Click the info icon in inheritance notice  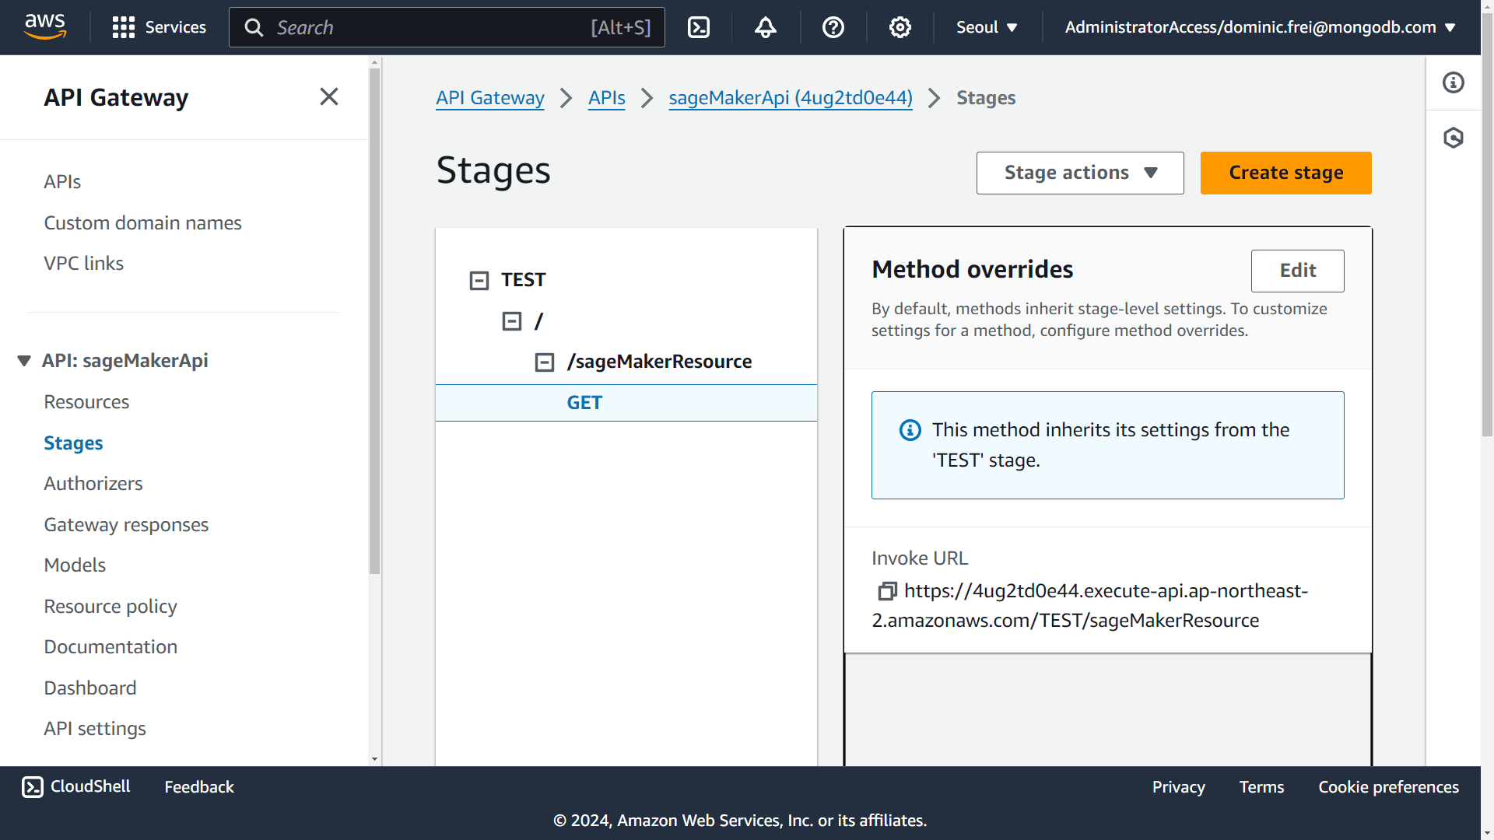910,430
